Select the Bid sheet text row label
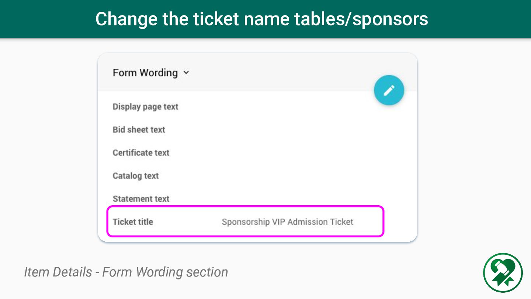 pos(139,130)
